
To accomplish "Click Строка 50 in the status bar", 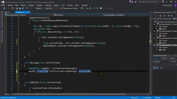I will click(x=134, y=98).
